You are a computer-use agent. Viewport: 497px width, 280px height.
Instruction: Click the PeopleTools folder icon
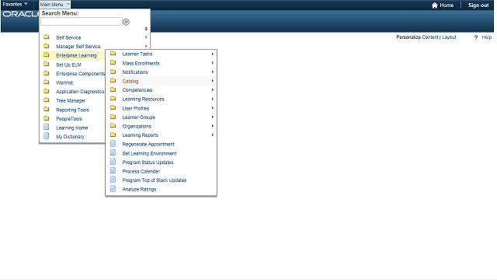47,118
